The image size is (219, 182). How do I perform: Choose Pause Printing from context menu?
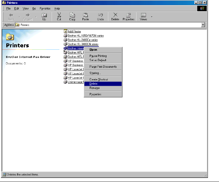98,56
